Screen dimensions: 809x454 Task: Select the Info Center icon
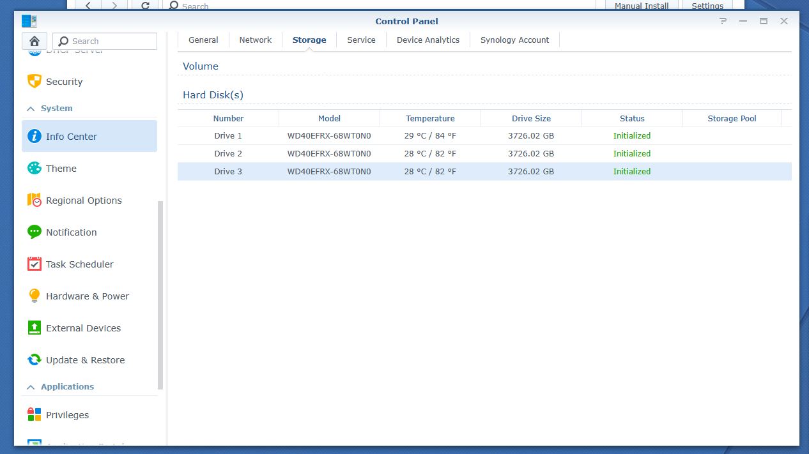click(x=34, y=136)
